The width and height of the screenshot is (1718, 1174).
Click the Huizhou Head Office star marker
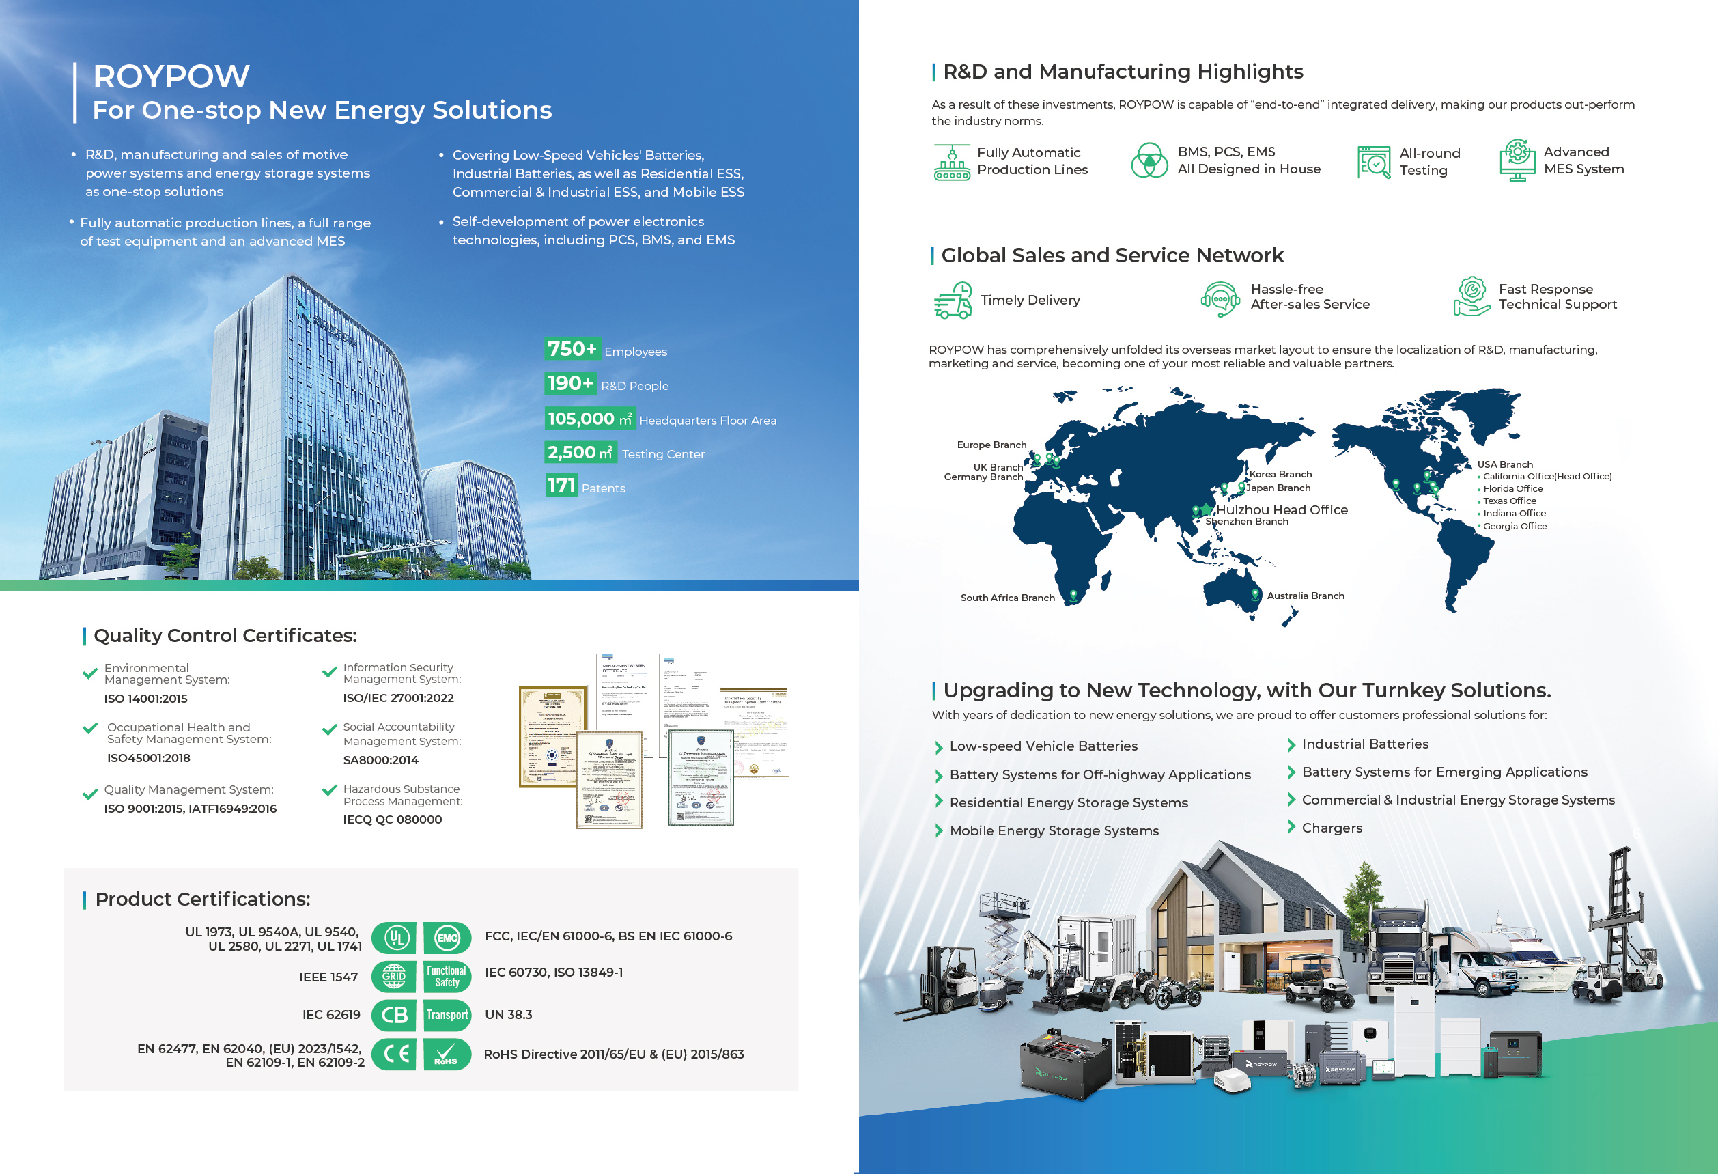[1207, 509]
